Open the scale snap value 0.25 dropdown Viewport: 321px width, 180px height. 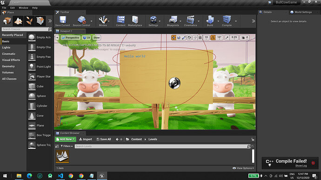tap(234, 38)
